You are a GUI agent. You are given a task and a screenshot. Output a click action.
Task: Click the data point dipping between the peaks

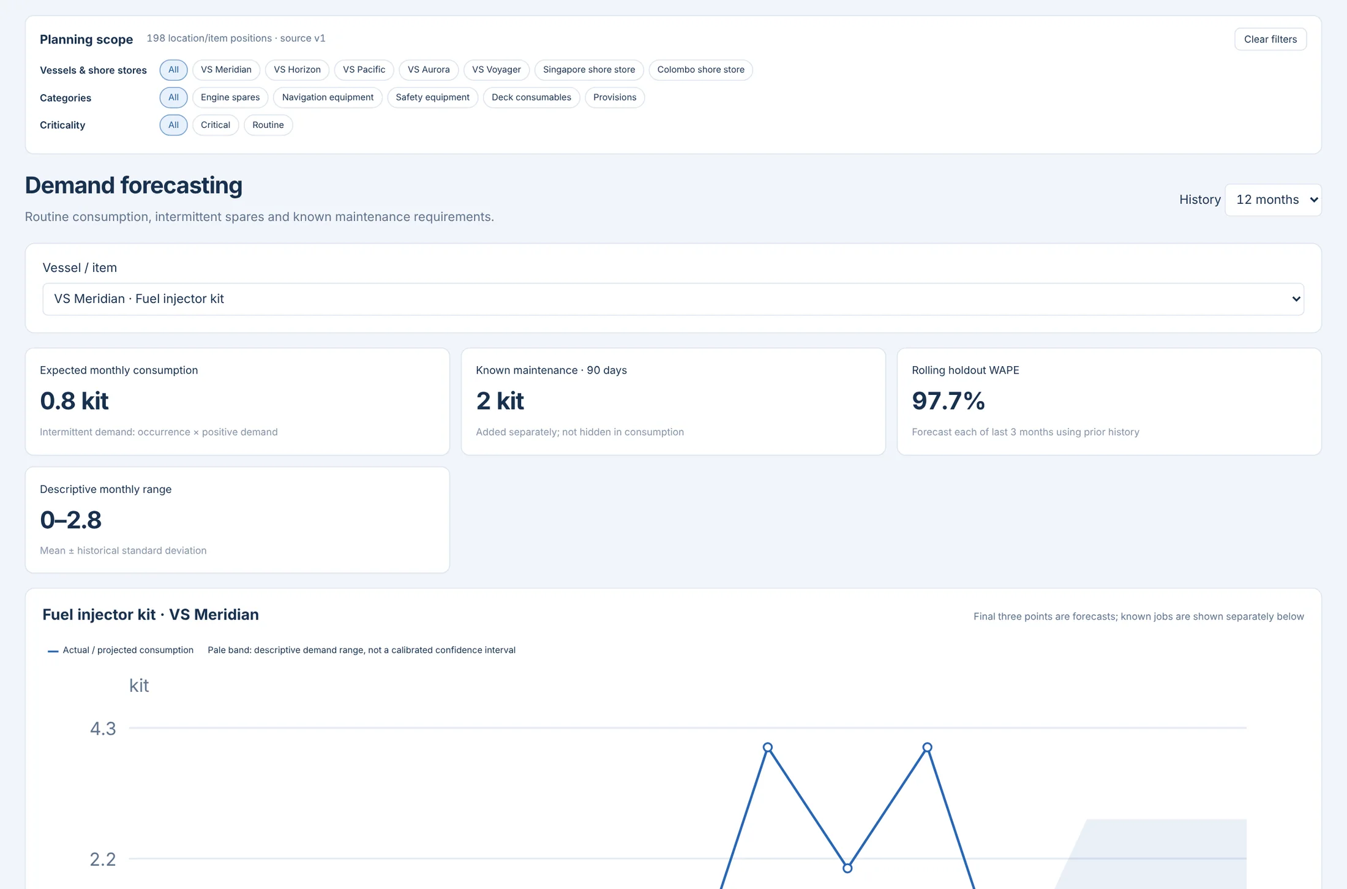pos(847,868)
